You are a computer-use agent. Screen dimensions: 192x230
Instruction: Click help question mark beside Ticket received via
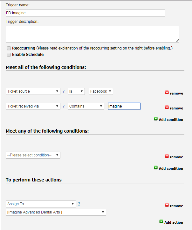[x=64, y=106]
